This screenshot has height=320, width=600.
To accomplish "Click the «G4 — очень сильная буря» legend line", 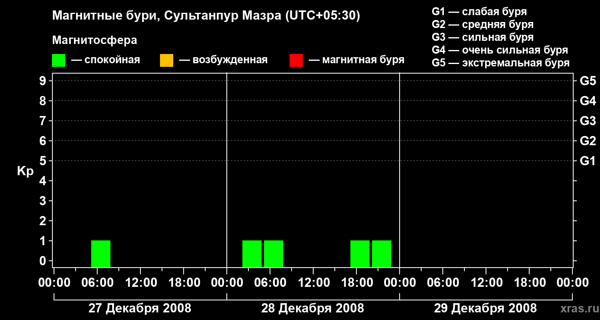I will [500, 50].
